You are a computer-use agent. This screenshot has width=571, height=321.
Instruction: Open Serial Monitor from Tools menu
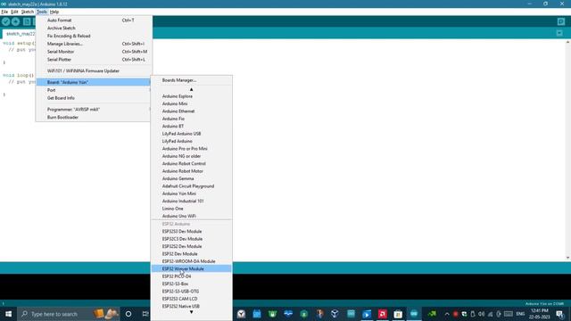pos(94,52)
